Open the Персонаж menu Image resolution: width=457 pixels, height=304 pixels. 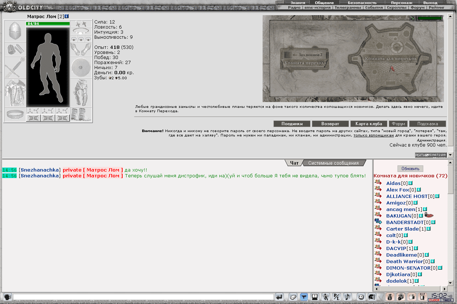click(x=402, y=3)
